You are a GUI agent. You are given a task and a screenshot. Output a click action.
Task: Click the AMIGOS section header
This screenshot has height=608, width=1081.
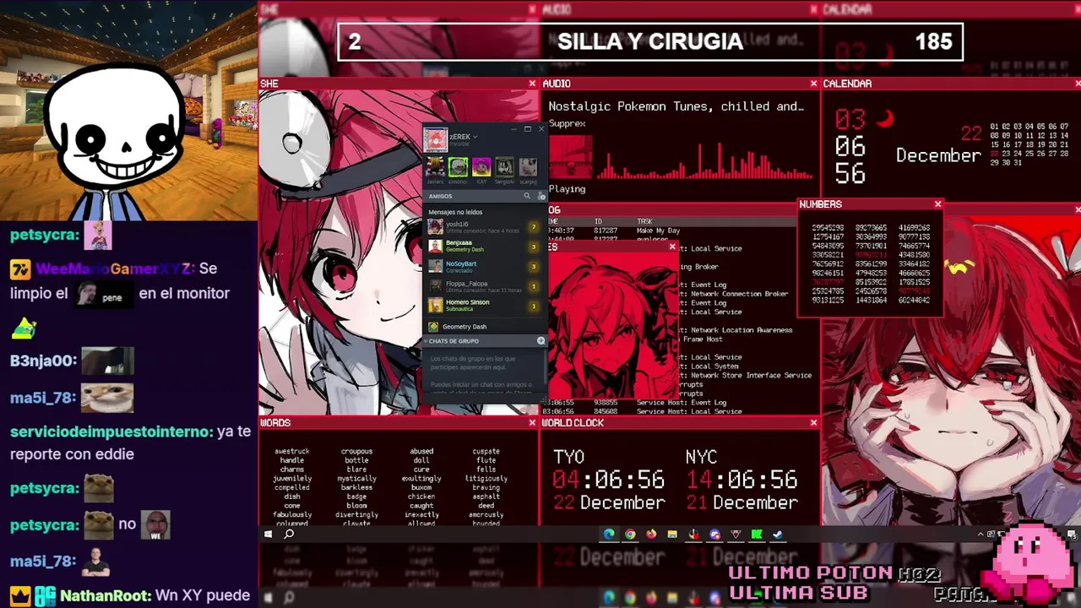tap(440, 196)
